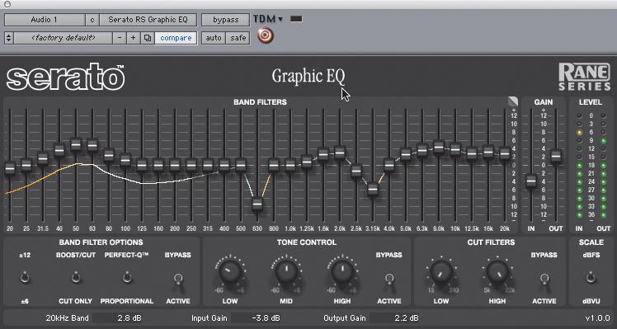Click the copy settings icon next to plus
This screenshot has width=617, height=329.
pyautogui.click(x=148, y=38)
